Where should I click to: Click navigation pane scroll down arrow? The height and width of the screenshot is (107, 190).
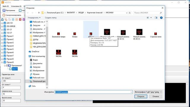coord(47,88)
